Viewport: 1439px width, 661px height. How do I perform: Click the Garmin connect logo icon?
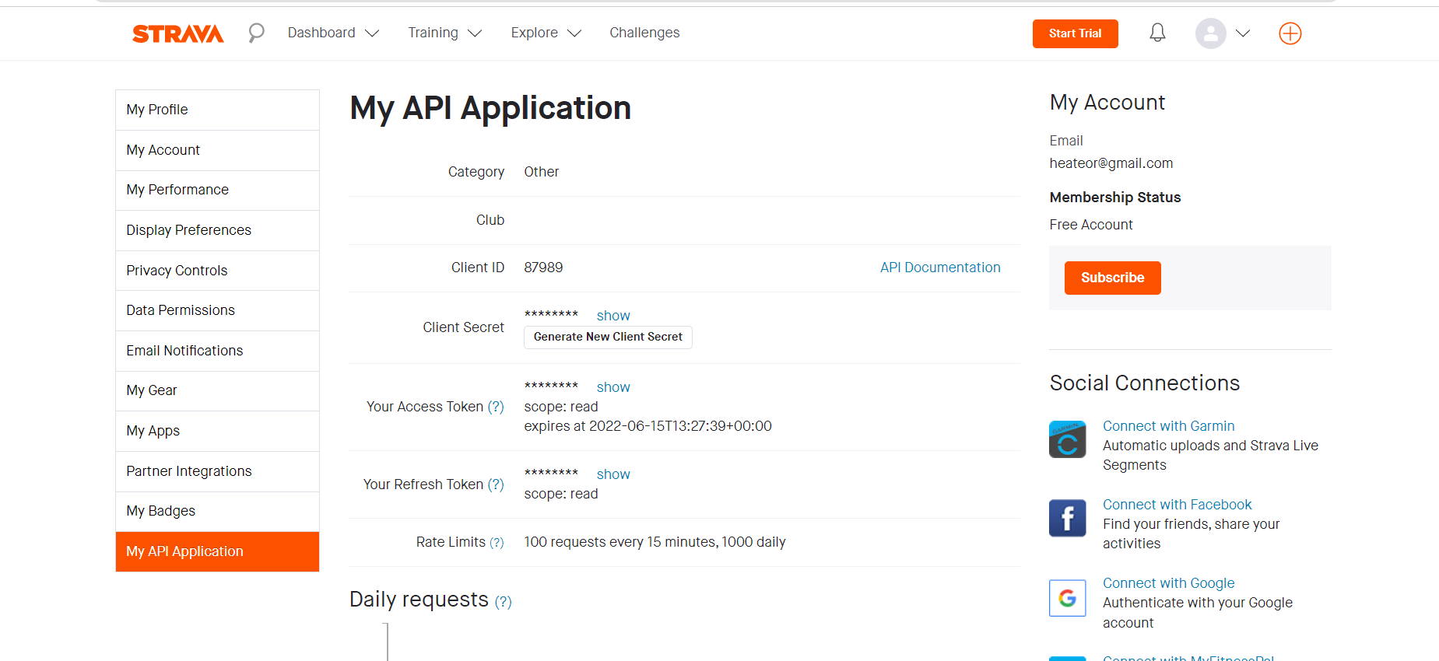(x=1067, y=440)
